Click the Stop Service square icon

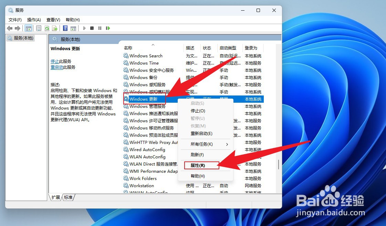tap(92, 28)
